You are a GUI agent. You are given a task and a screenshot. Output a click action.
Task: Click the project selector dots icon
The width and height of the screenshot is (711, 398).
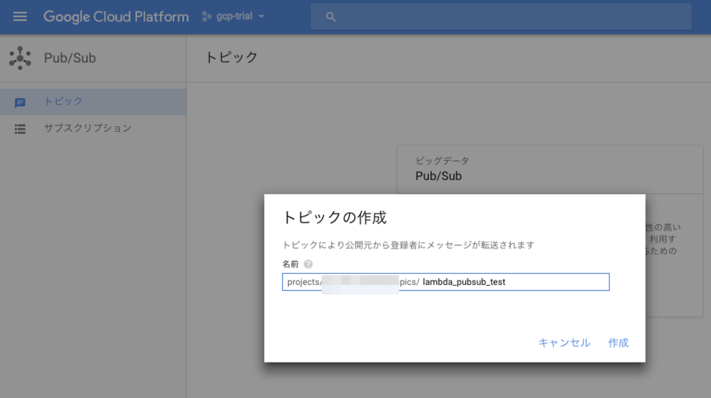[206, 16]
